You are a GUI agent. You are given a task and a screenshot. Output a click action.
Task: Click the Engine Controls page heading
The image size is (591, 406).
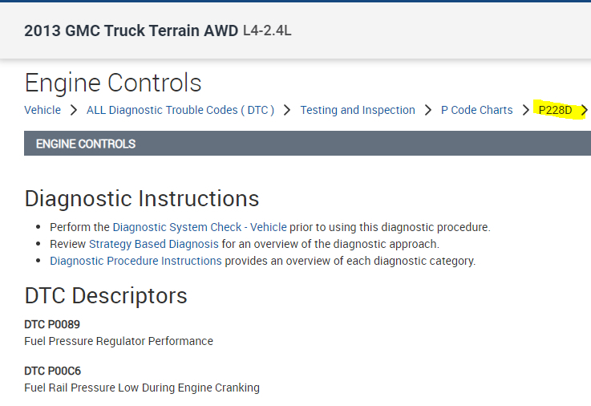pos(113,83)
